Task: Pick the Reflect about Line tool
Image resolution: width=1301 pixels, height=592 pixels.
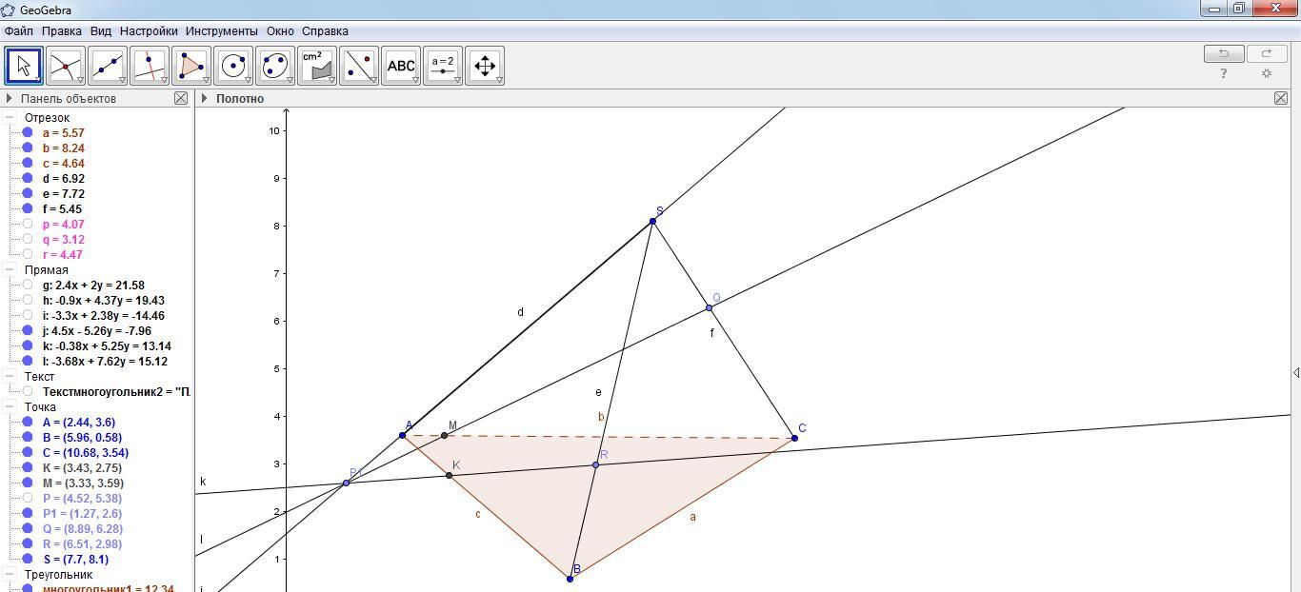Action: coord(359,66)
